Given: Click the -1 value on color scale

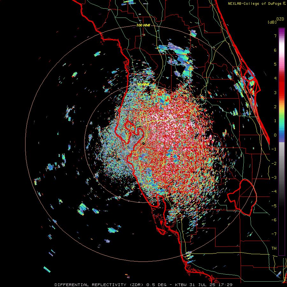Looking at the screenshot, I should click(274, 149).
